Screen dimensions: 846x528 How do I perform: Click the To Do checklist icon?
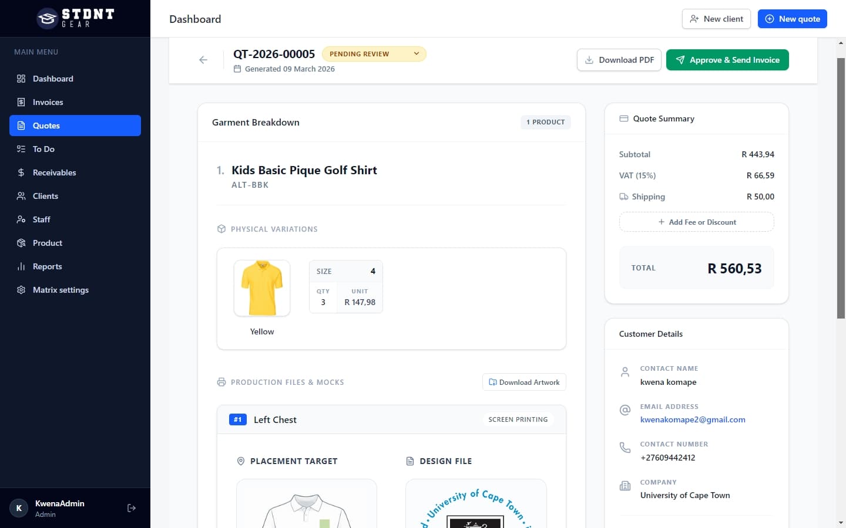point(21,149)
